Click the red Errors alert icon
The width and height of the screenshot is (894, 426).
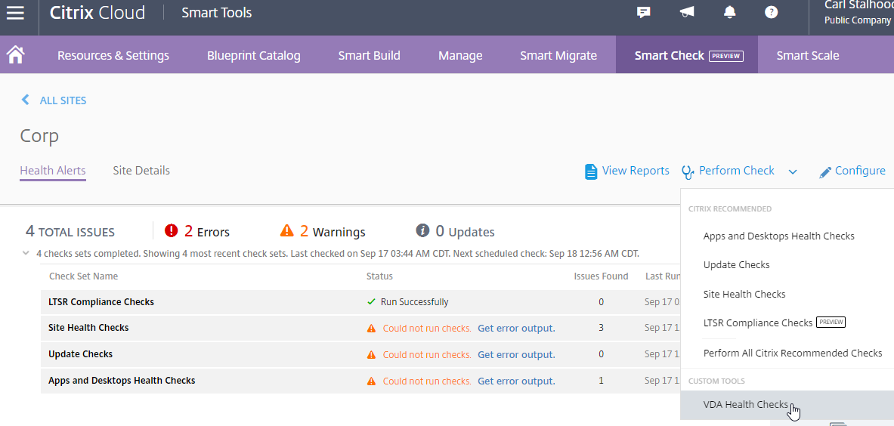pyautogui.click(x=171, y=230)
